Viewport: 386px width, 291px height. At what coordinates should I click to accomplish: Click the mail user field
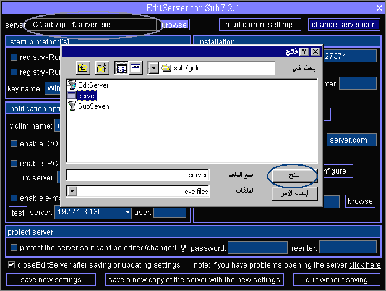[x=170, y=213]
